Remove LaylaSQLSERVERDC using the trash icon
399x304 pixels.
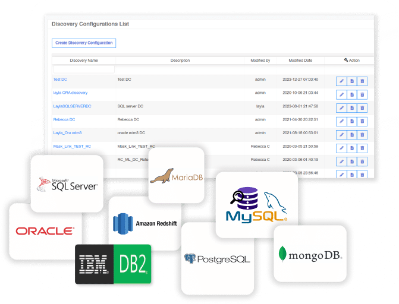362,108
